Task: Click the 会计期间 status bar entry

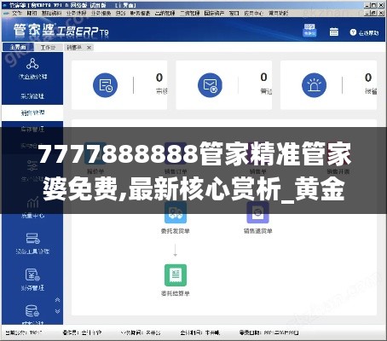Action: point(200,332)
